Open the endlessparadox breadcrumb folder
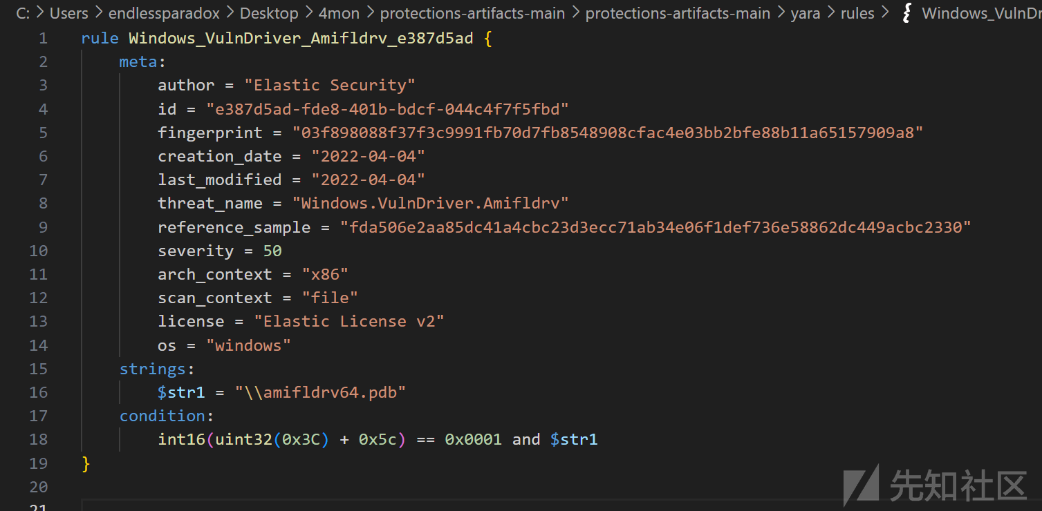This screenshot has height=511, width=1042. coord(164,13)
